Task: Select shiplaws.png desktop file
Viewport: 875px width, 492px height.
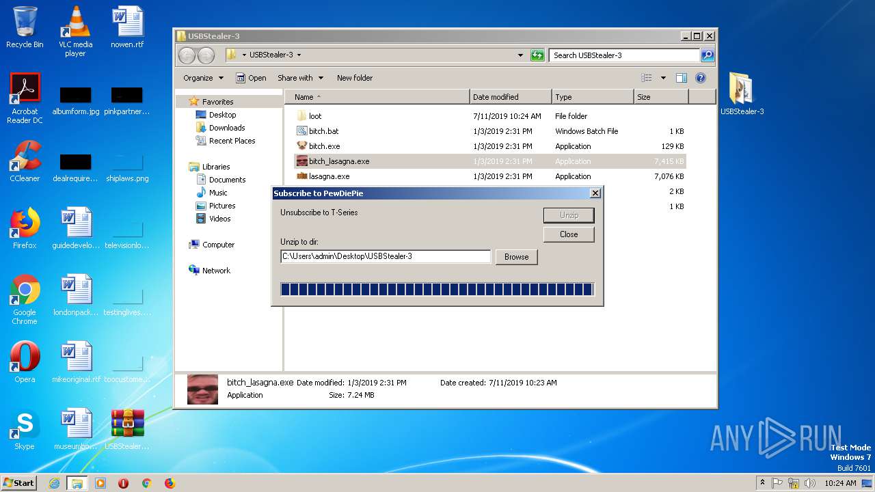Action: (x=127, y=167)
